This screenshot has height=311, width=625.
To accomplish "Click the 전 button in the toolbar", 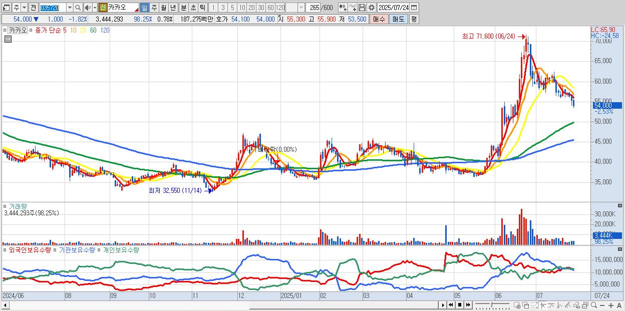I will click(33, 8).
